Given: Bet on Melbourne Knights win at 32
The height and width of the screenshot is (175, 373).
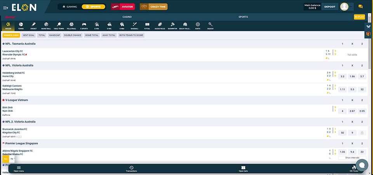Looking at the screenshot, I should [362, 89].
